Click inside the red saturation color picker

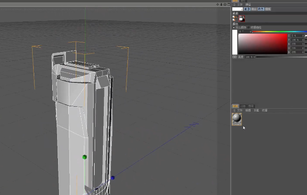click(263, 44)
